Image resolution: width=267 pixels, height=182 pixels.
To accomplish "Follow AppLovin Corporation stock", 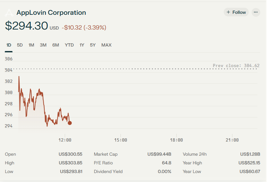I will [236, 12].
